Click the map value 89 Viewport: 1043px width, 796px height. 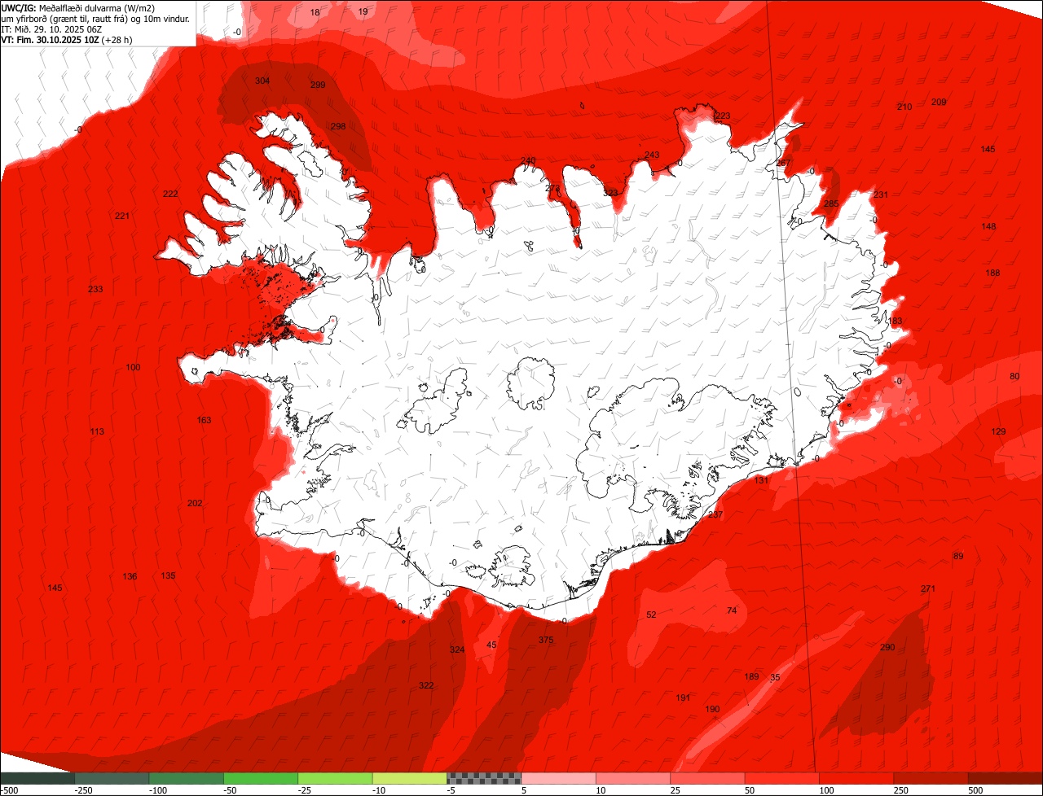click(x=958, y=556)
